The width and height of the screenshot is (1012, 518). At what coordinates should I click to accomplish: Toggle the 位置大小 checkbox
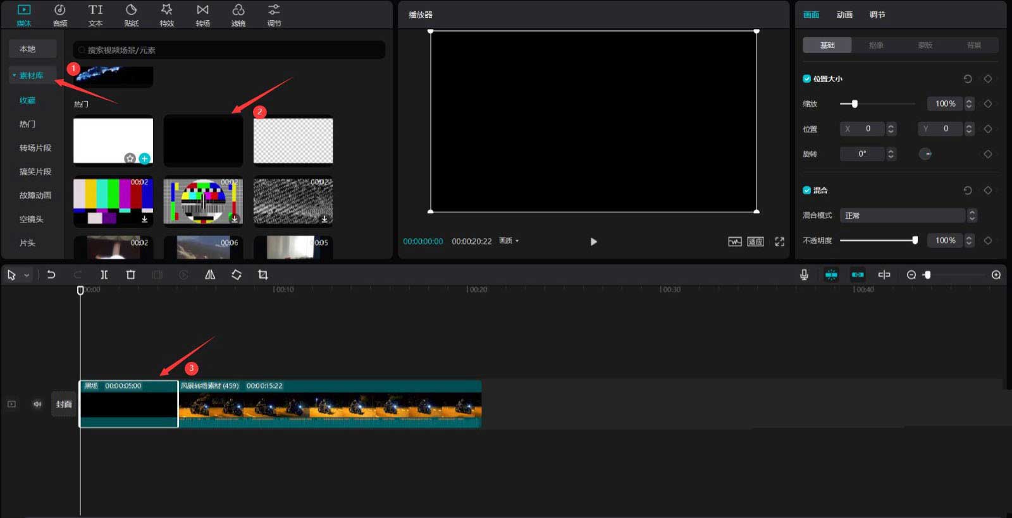pos(806,79)
